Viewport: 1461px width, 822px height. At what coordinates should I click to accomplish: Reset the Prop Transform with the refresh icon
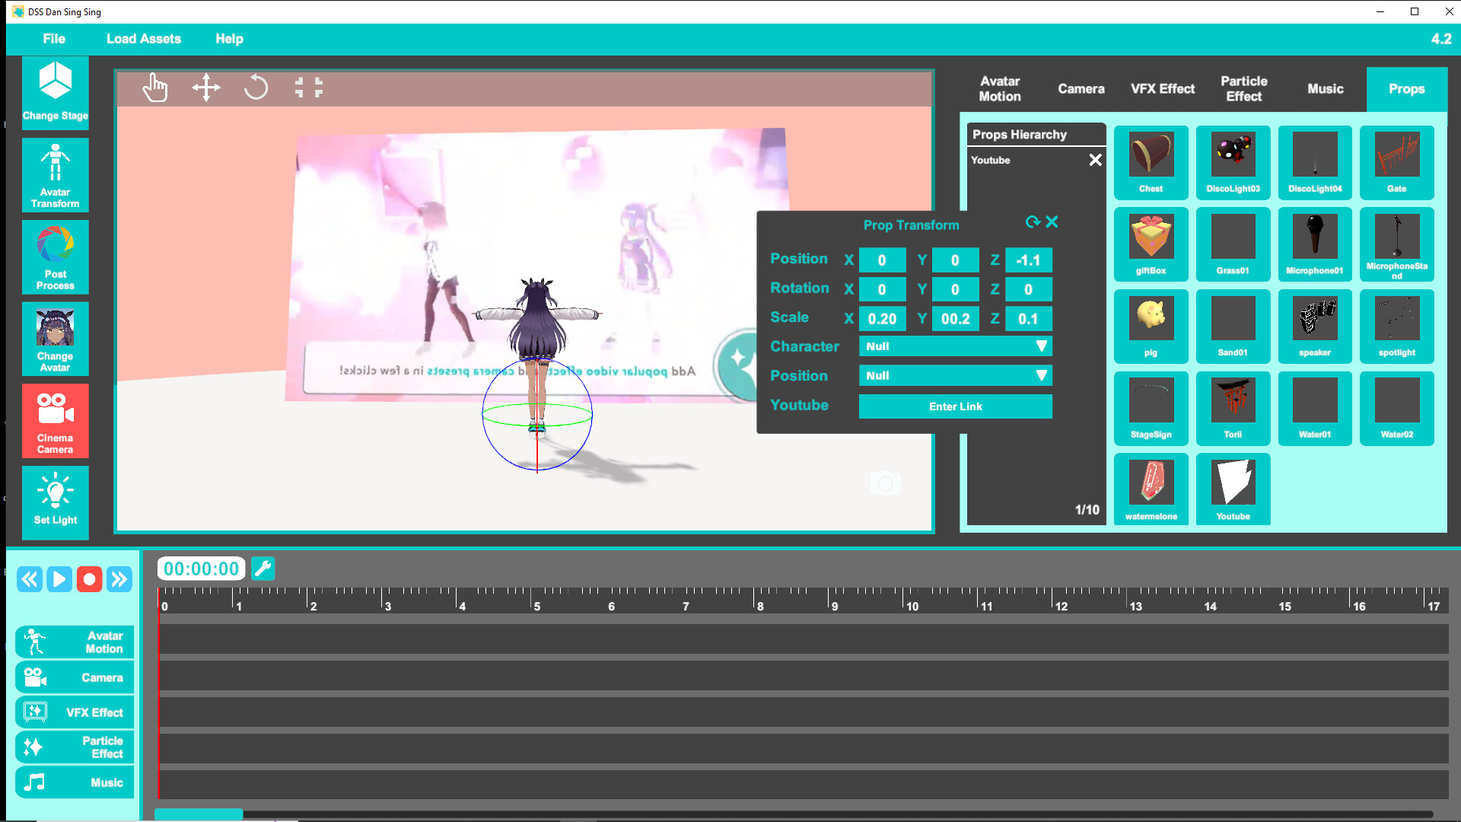pos(1033,222)
